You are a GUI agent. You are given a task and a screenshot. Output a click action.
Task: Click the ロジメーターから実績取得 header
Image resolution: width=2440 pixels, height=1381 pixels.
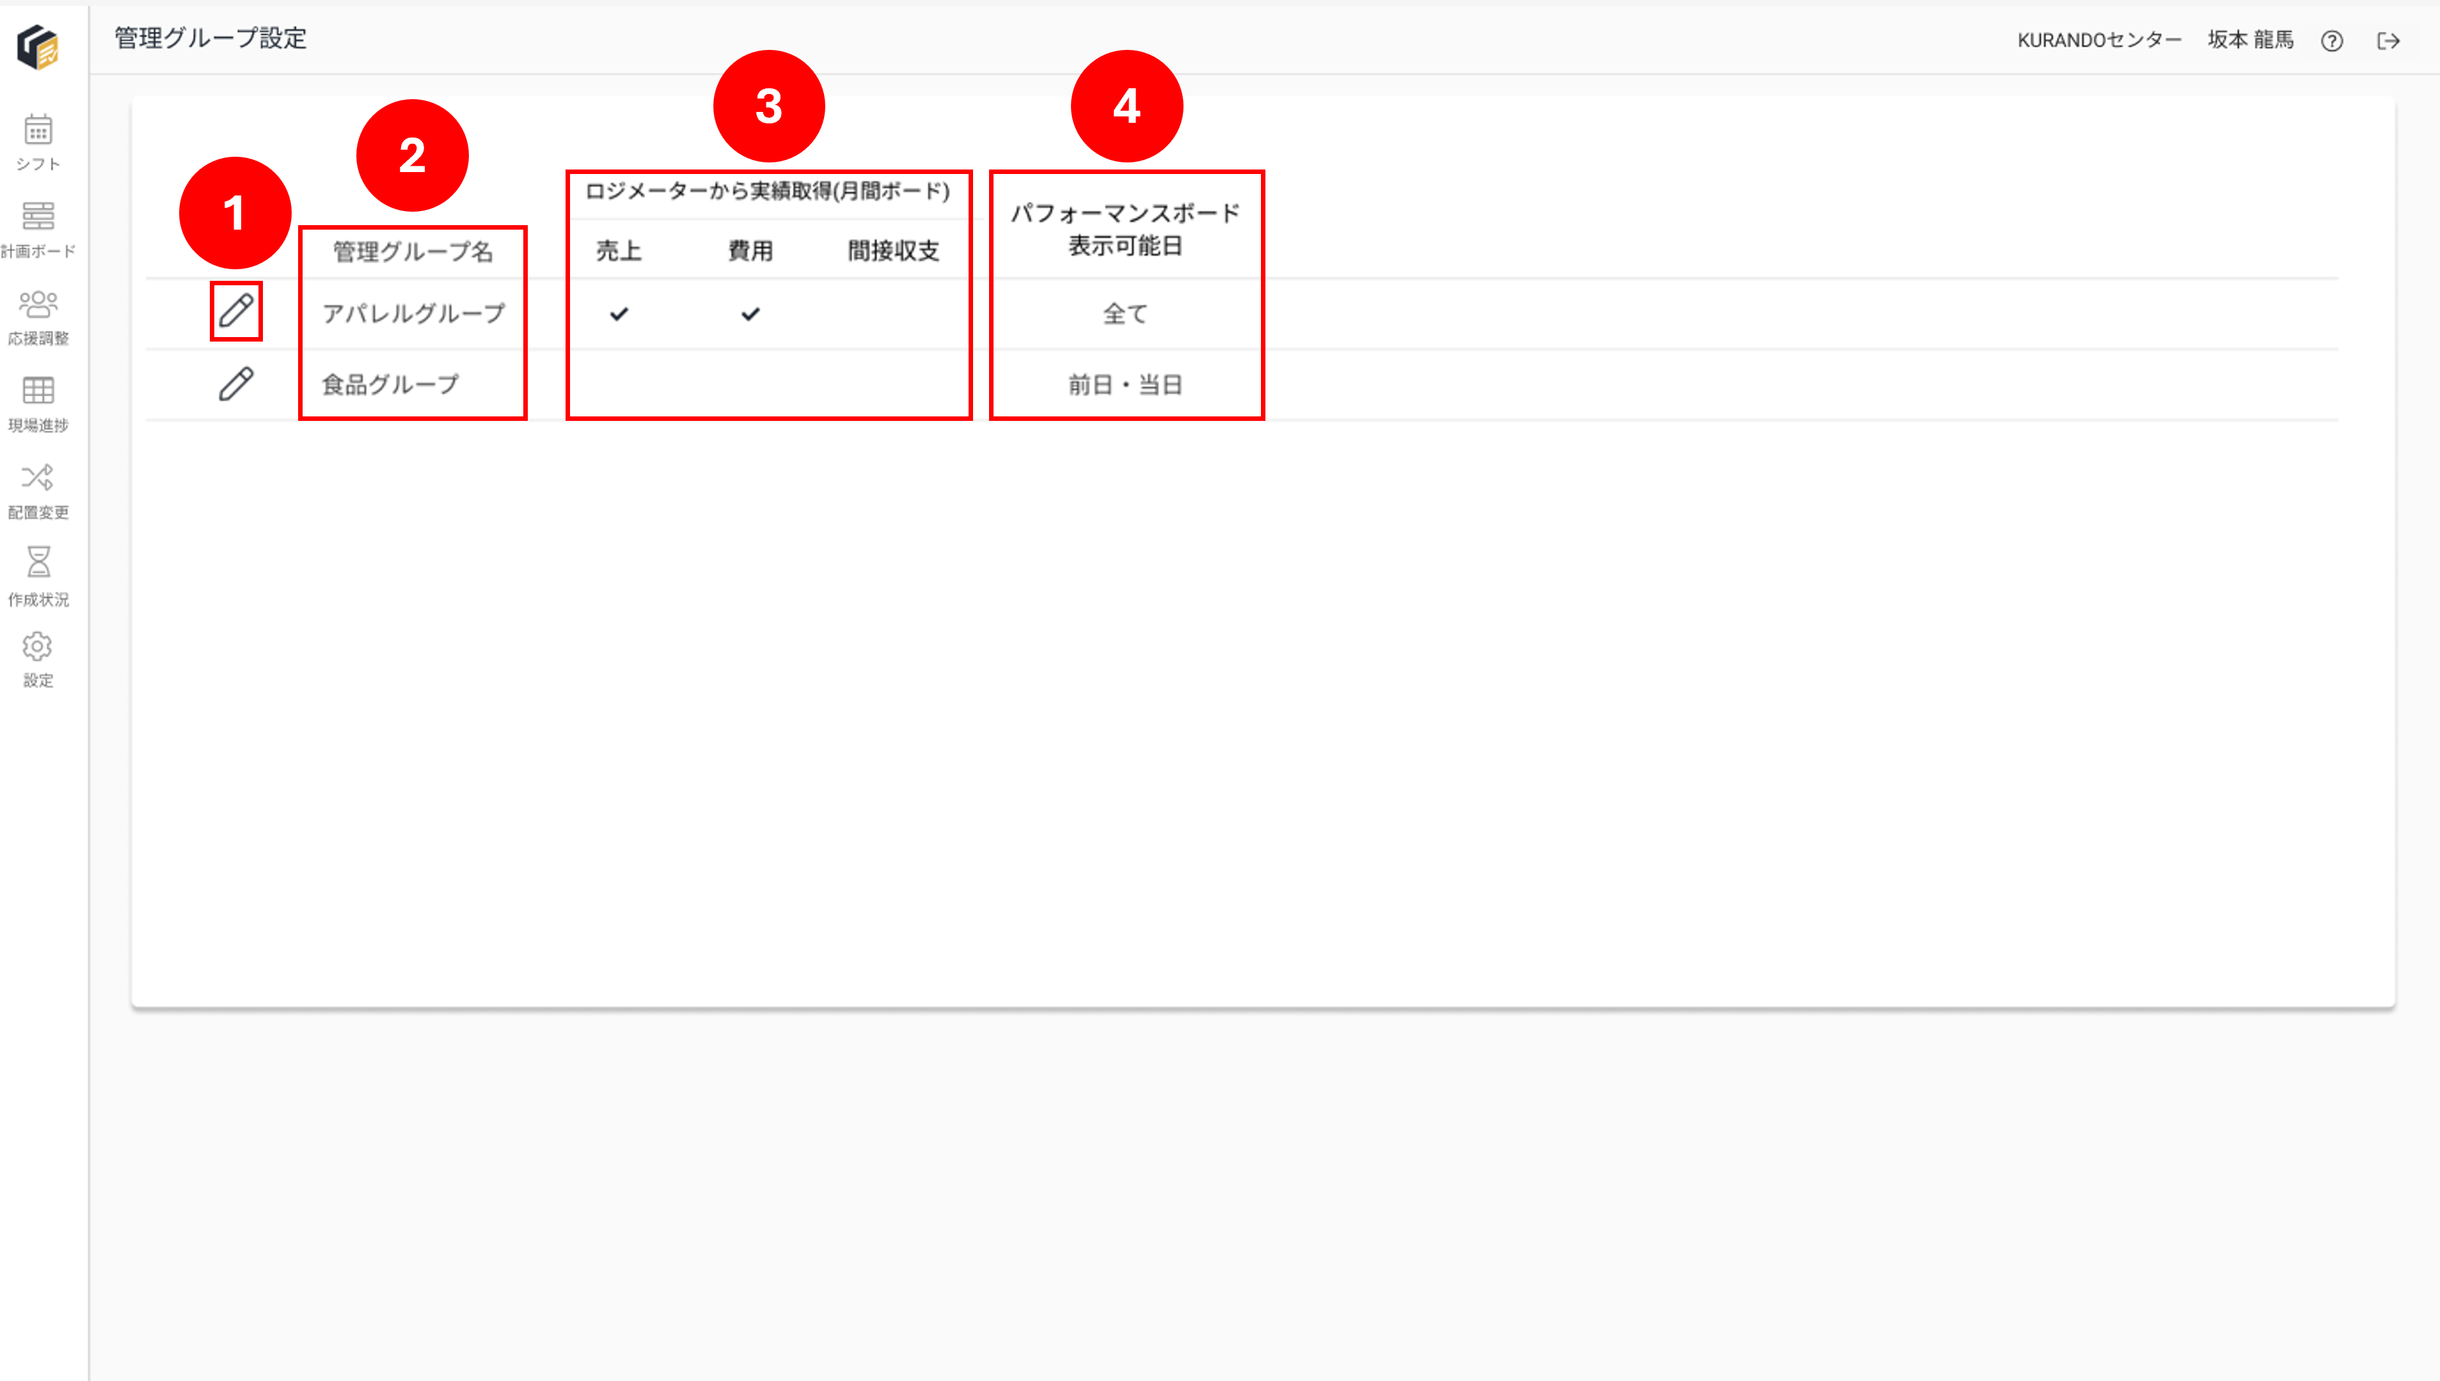pos(768,191)
